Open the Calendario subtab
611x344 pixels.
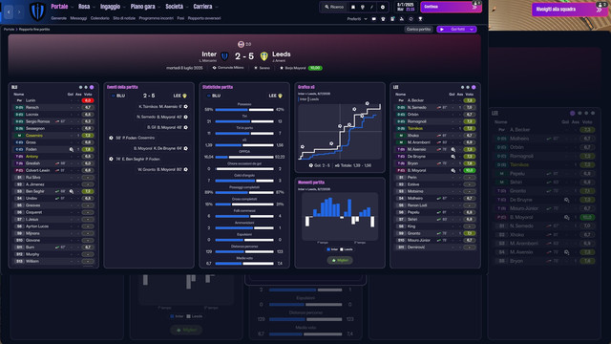99,18
